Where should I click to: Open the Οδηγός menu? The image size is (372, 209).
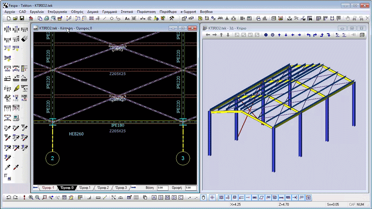[x=77, y=12]
